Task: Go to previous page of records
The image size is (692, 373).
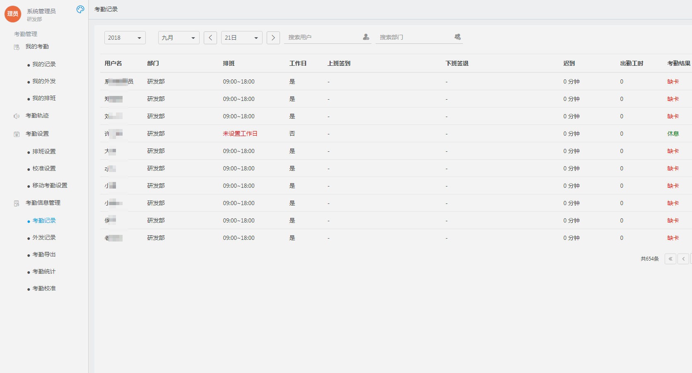Action: point(683,259)
